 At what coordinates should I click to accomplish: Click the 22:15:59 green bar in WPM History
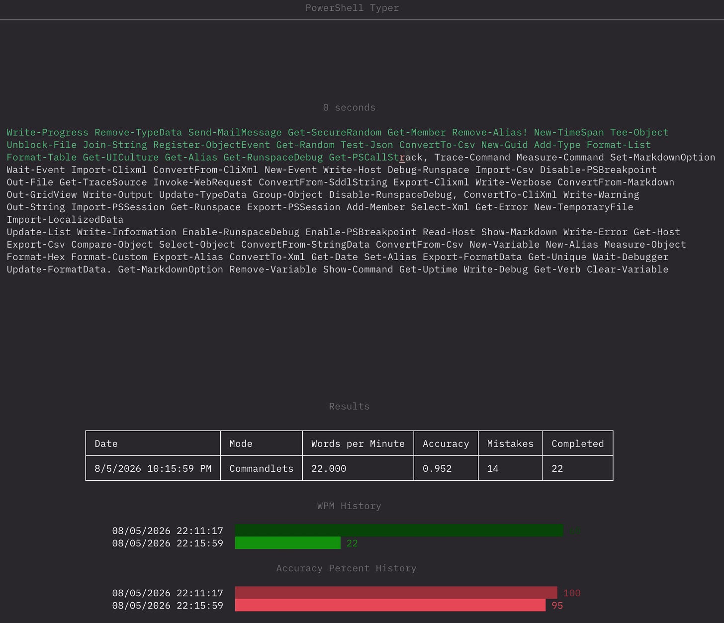coord(287,543)
